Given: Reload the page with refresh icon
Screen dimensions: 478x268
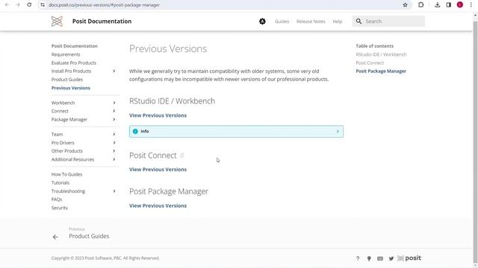Looking at the screenshot, I should pos(29,5).
